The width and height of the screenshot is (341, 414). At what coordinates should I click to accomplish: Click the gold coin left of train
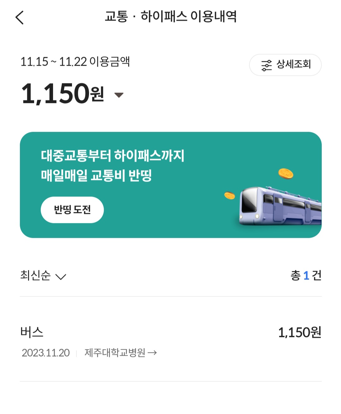[x=230, y=196]
